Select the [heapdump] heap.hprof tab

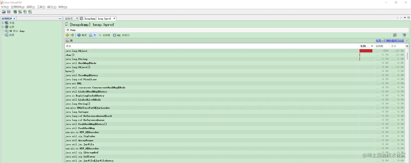point(97,18)
